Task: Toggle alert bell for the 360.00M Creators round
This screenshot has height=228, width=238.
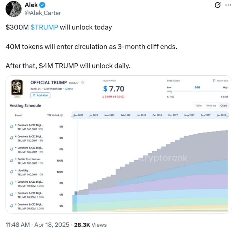Action: tap(12, 127)
